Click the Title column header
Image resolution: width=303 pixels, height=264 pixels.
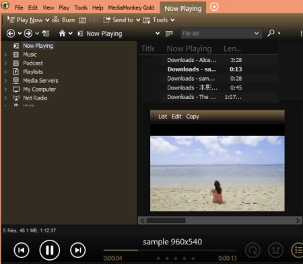point(148,48)
